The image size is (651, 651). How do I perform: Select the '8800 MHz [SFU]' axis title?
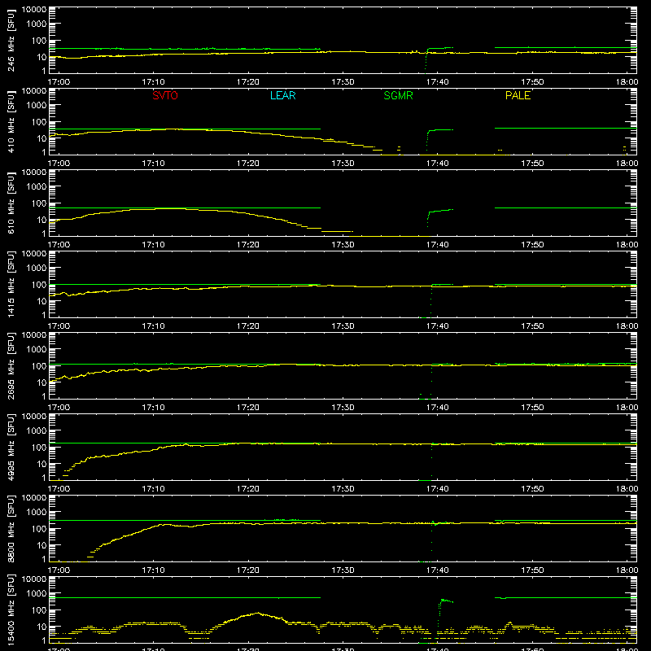[x=11, y=528]
